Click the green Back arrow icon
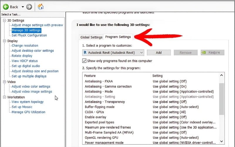This screenshot has width=235, height=147. click(6, 7)
